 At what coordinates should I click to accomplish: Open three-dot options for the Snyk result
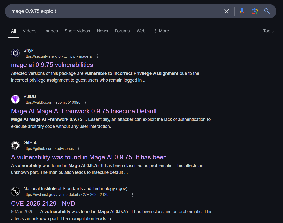click(97, 56)
